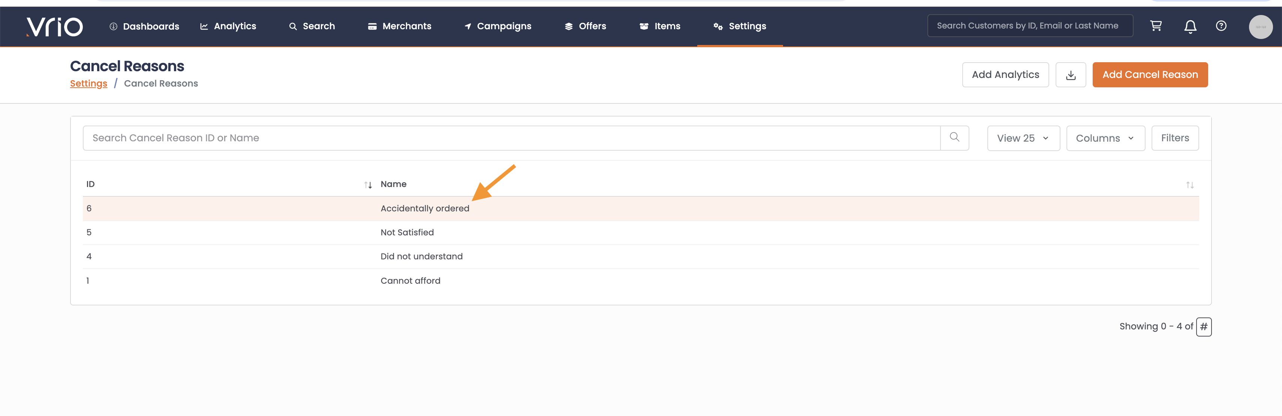Screen dimensions: 1282x416
Task: Open the Settings menu
Action: 740,26
